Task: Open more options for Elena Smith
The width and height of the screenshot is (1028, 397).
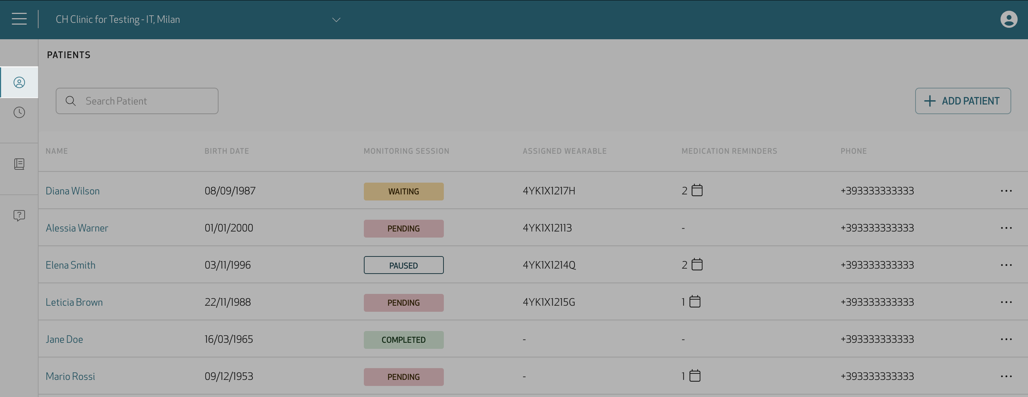Action: coord(1006,265)
